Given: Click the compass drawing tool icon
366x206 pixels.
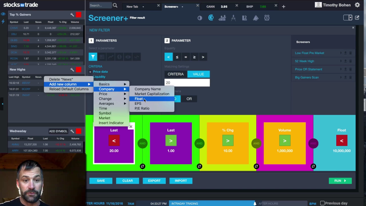Looking at the screenshot, I should point(233,18).
